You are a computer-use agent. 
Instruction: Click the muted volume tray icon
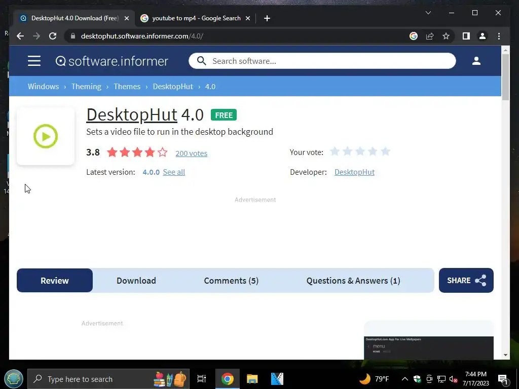click(453, 379)
